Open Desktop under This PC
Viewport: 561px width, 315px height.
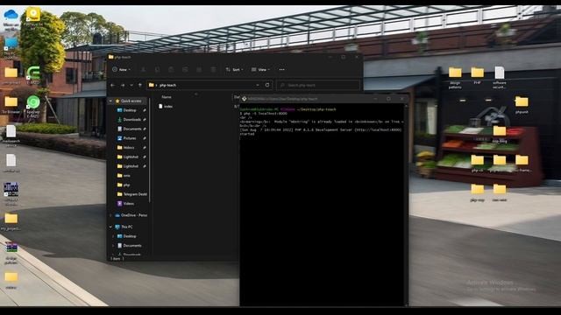pos(127,236)
